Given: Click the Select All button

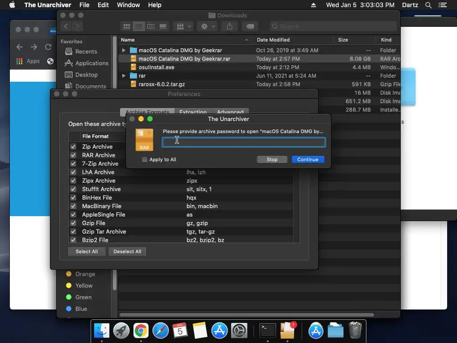Looking at the screenshot, I should 87,251.
